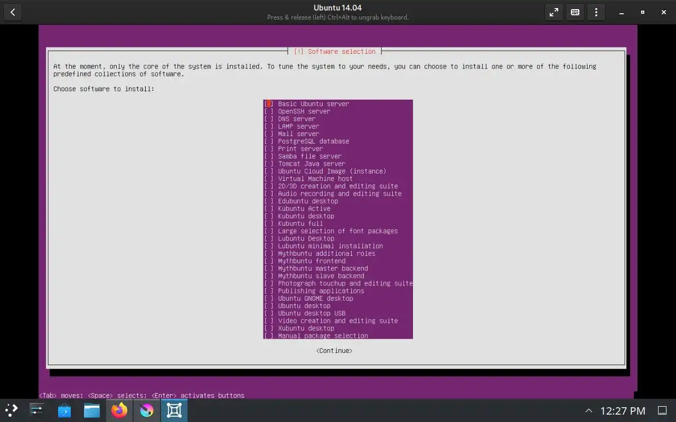This screenshot has width=676, height=422.
Task: Select Photograph touchup and editing suite
Action: coord(338,283)
